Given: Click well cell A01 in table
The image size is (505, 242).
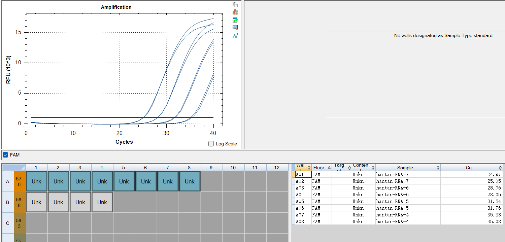Looking at the screenshot, I should click(x=303, y=174).
